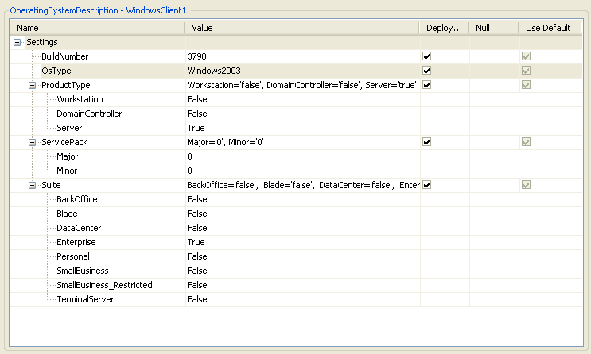The width and height of the screenshot is (591, 354).
Task: Select the DomainController tree item
Action: 89,114
